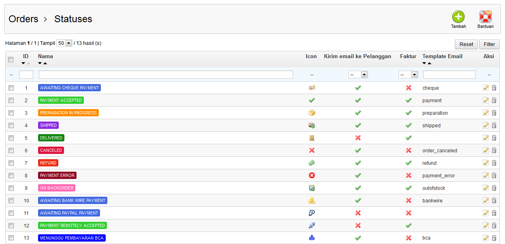Delete the Delivered status row
This screenshot has height=244, width=505.
[494, 138]
